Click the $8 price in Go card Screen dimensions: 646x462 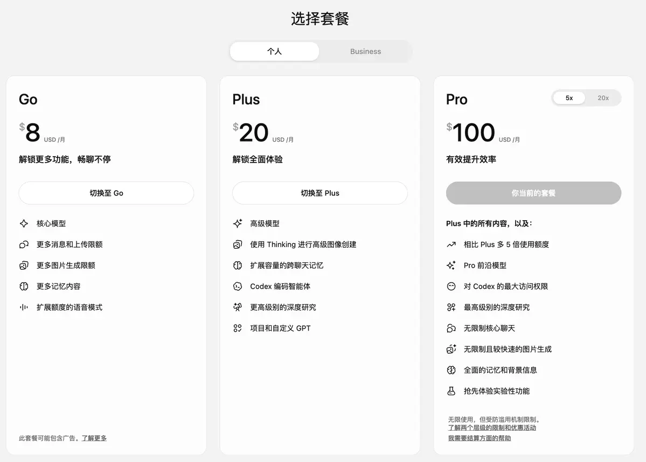coord(30,132)
